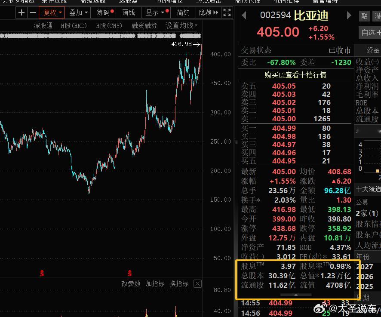Toggle fullscreen chart icon
The height and width of the screenshot is (317, 381).
[227, 12]
